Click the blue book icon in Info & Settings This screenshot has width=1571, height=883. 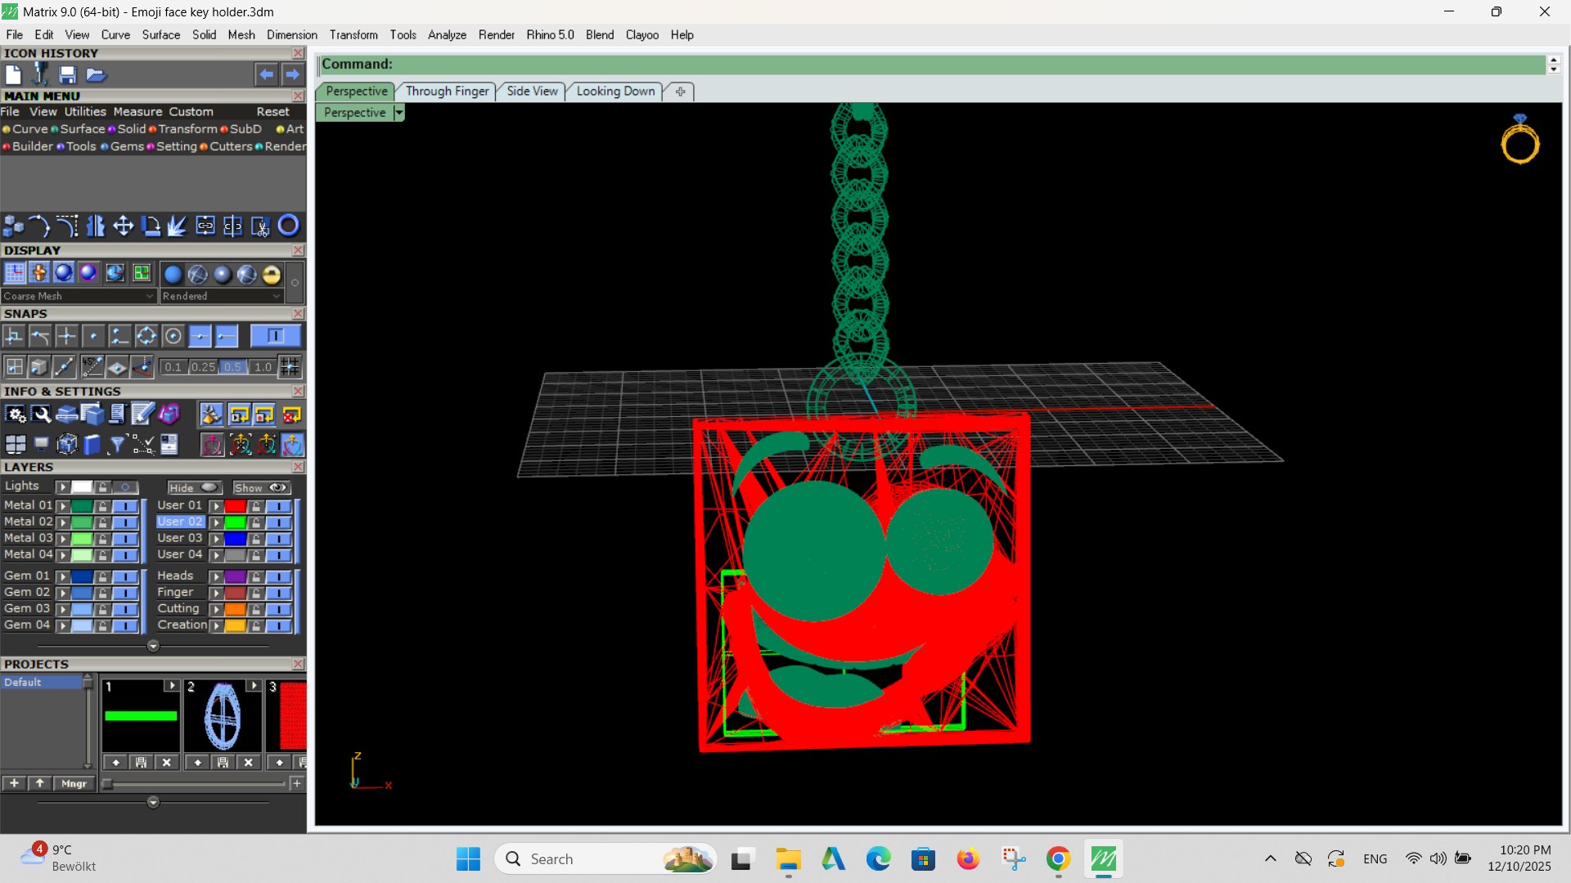(x=92, y=445)
